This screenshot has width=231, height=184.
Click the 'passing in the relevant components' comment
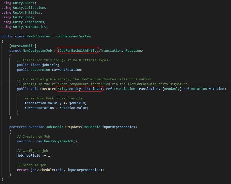(x=103, y=84)
